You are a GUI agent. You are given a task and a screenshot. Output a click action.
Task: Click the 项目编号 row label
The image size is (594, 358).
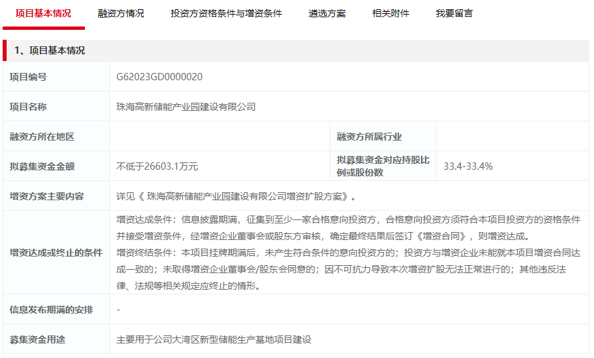[28, 77]
